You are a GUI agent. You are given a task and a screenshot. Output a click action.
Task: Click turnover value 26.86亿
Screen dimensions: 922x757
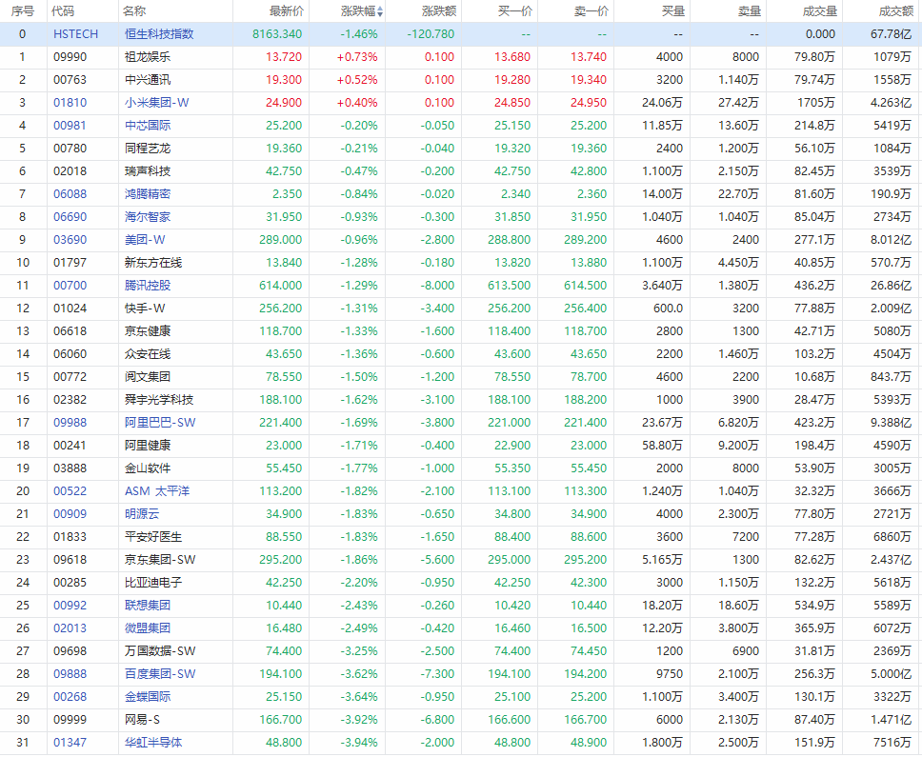click(891, 286)
